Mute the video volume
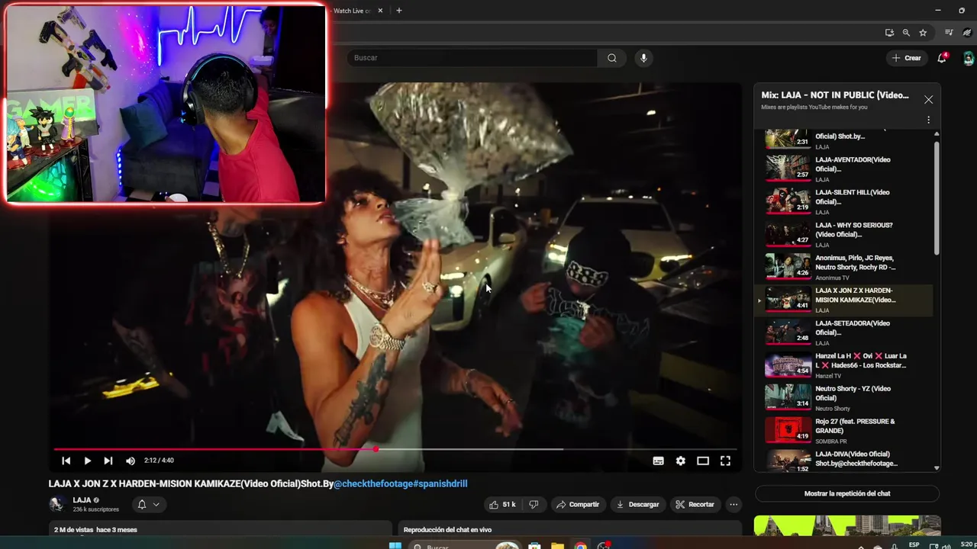Viewport: 977px width, 549px height. click(131, 461)
